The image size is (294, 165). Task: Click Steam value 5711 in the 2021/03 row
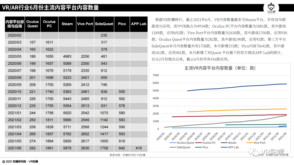tap(67, 127)
